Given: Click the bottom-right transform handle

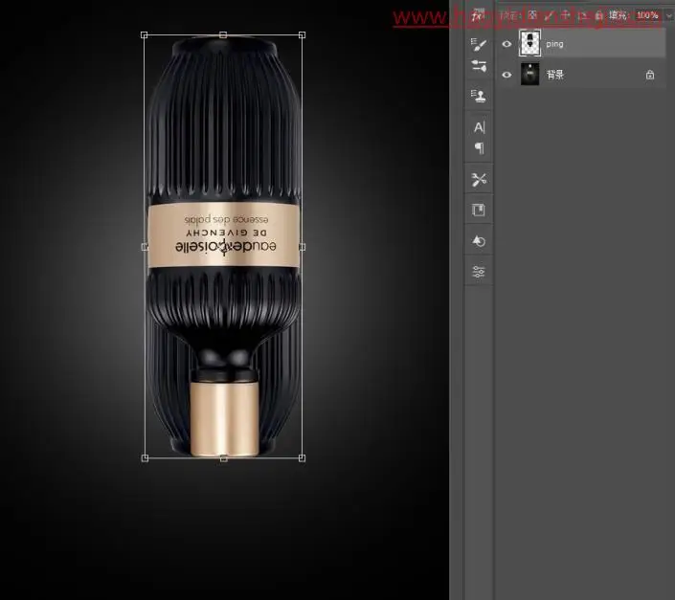Looking at the screenshot, I should pyautogui.click(x=302, y=458).
